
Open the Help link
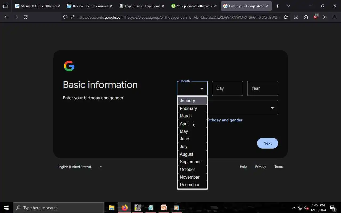click(x=243, y=167)
